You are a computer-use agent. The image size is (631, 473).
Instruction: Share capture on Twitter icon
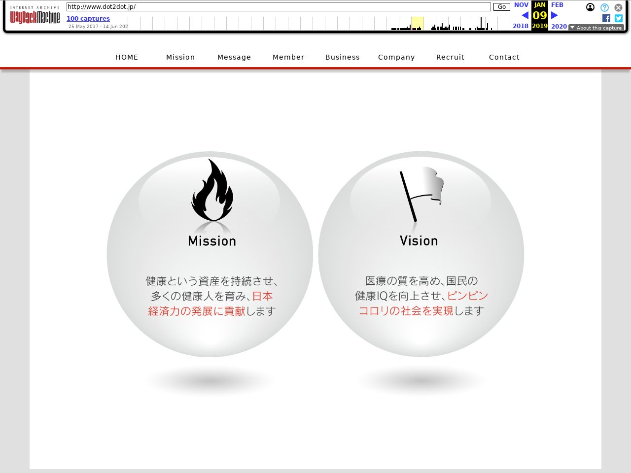pyautogui.click(x=619, y=18)
